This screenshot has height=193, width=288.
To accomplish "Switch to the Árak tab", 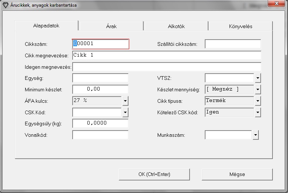I will [x=111, y=26].
